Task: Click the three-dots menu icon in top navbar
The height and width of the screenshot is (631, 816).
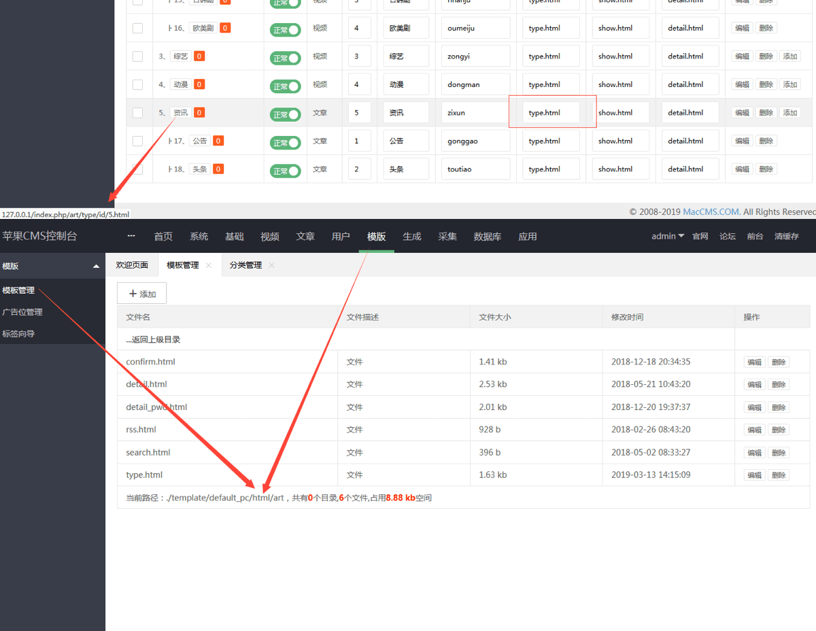Action: pos(131,236)
